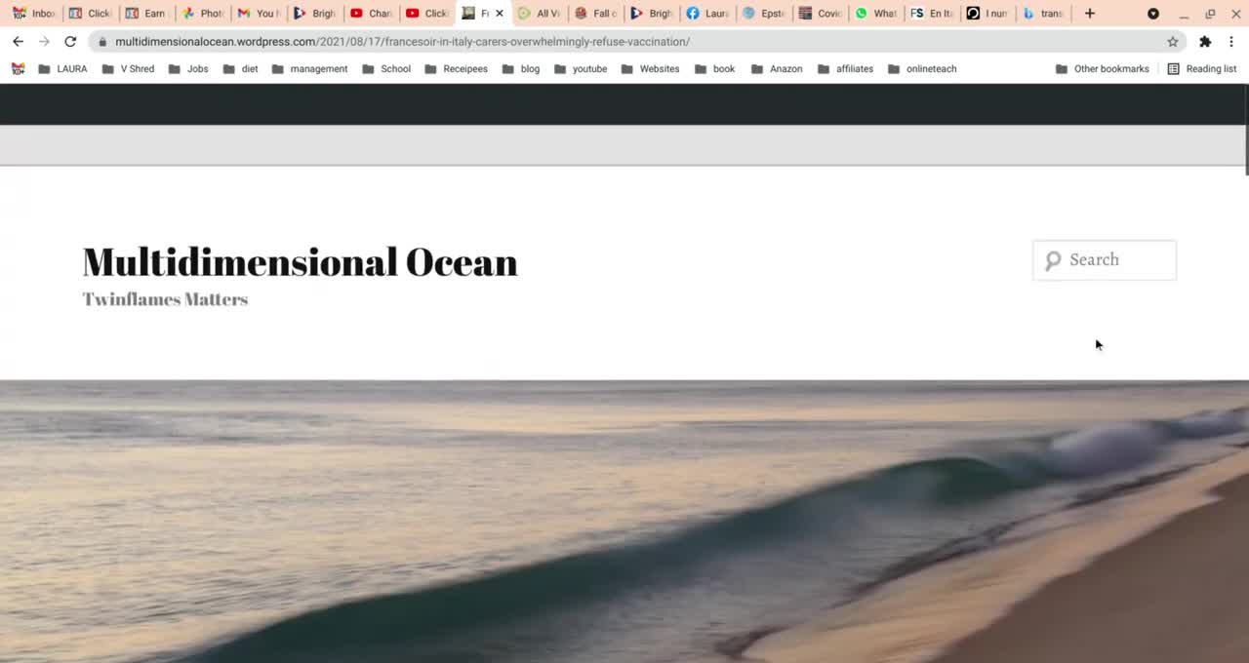Open the diet bookmarks folder
1249x663 pixels.
click(241, 69)
